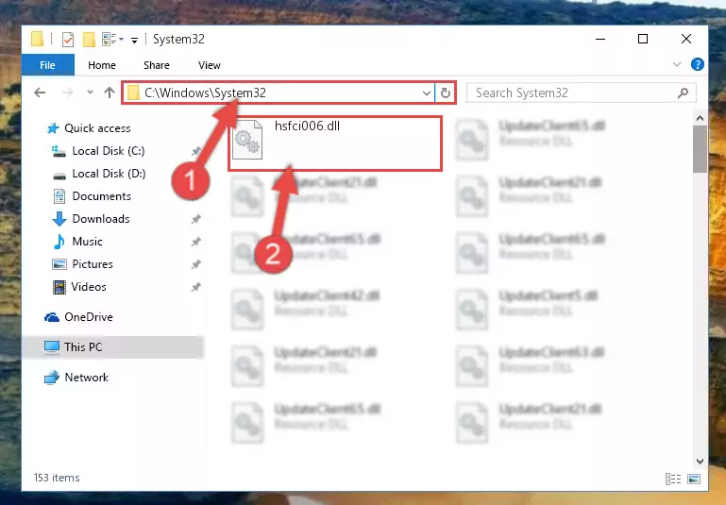This screenshot has width=726, height=505.
Task: Click the Search System32 field
Action: pos(581,93)
